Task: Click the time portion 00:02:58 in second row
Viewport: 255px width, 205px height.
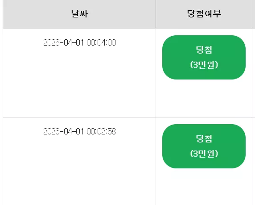Action: 101,131
